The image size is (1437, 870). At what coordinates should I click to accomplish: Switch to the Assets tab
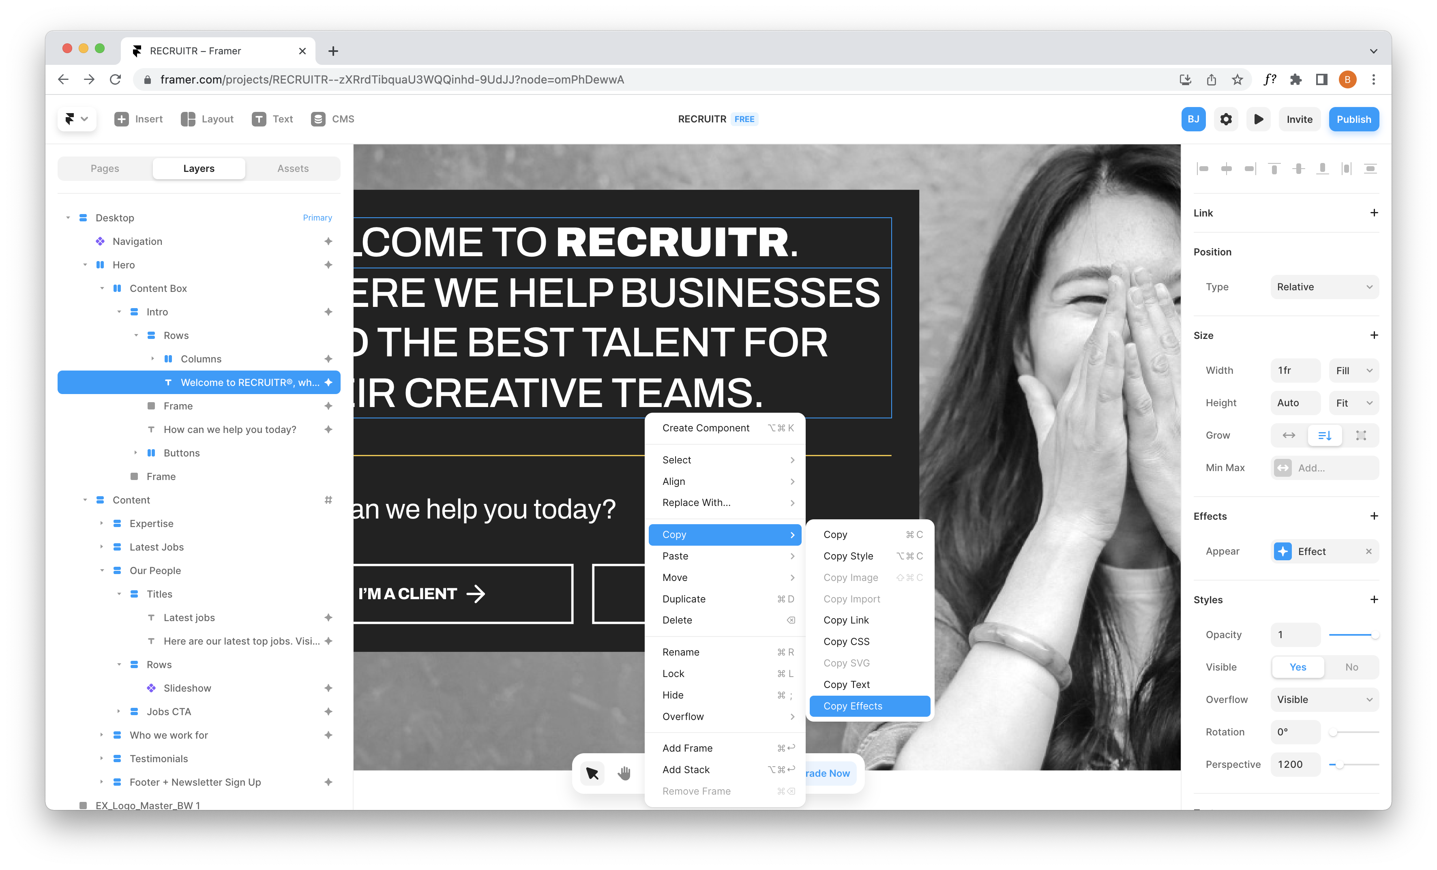tap(293, 169)
